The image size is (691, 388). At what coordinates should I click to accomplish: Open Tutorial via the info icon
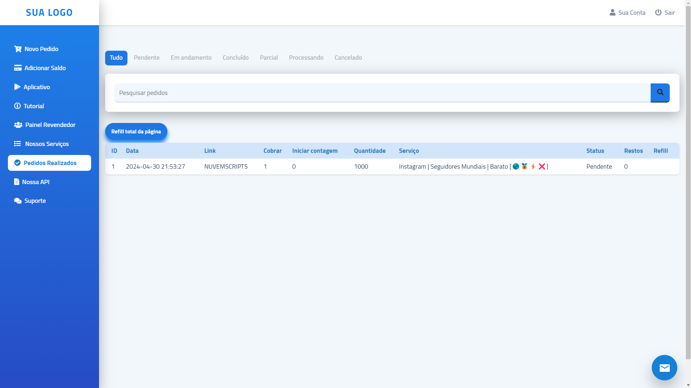pos(17,106)
